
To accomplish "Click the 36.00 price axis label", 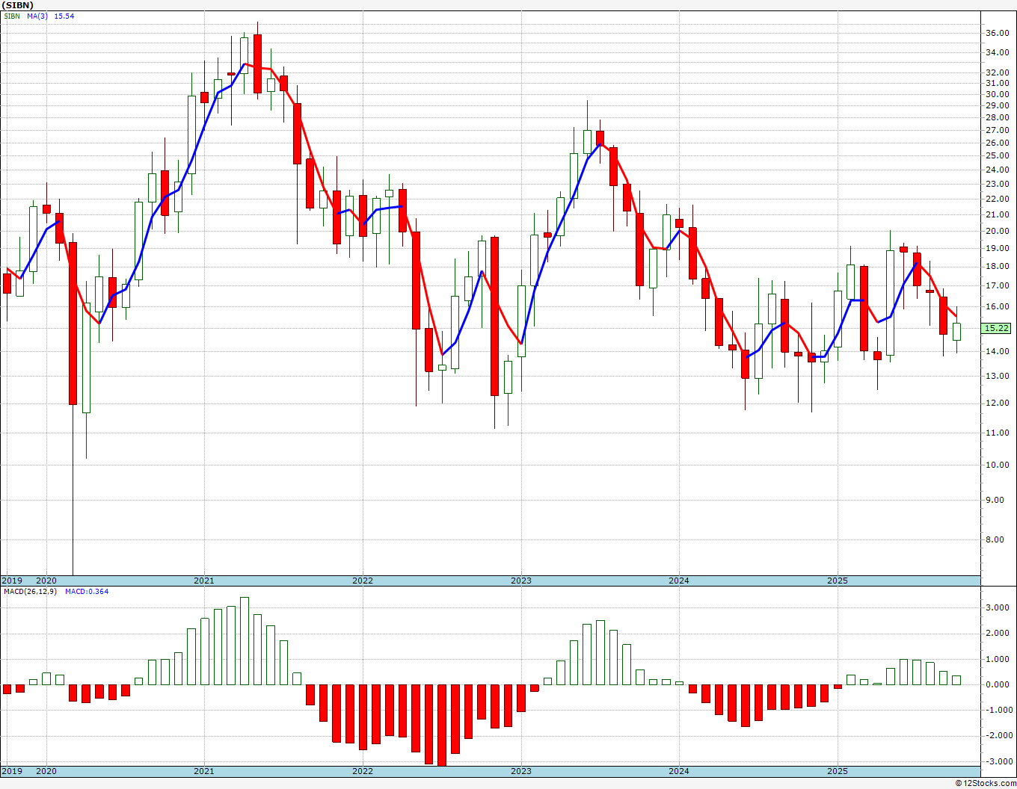I will (998, 33).
